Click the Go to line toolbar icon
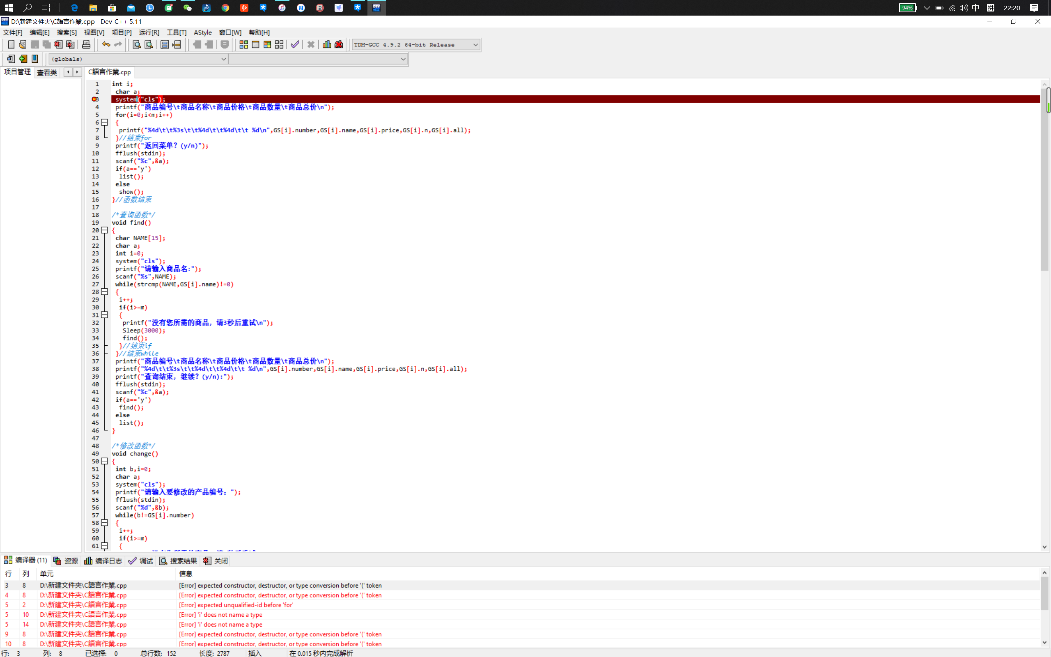 (176, 44)
